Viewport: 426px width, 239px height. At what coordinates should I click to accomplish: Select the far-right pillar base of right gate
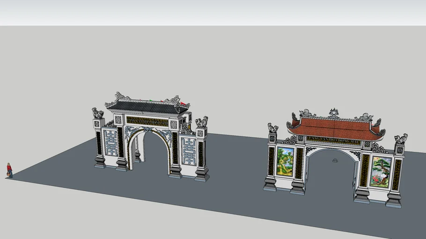[394, 199]
